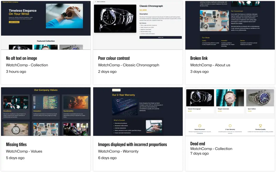278x172 pixels.
Task: Click the 'Our 2-Year Warranty' heading in preview
Action: pyautogui.click(x=123, y=95)
